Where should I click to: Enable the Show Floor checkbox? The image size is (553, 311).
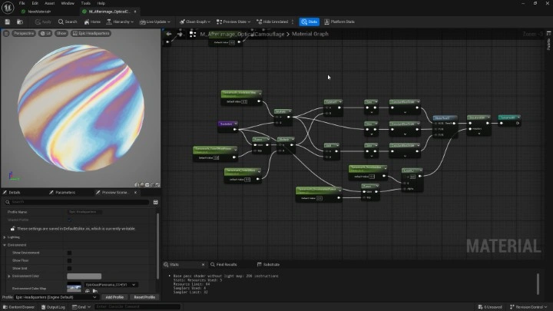point(69,260)
